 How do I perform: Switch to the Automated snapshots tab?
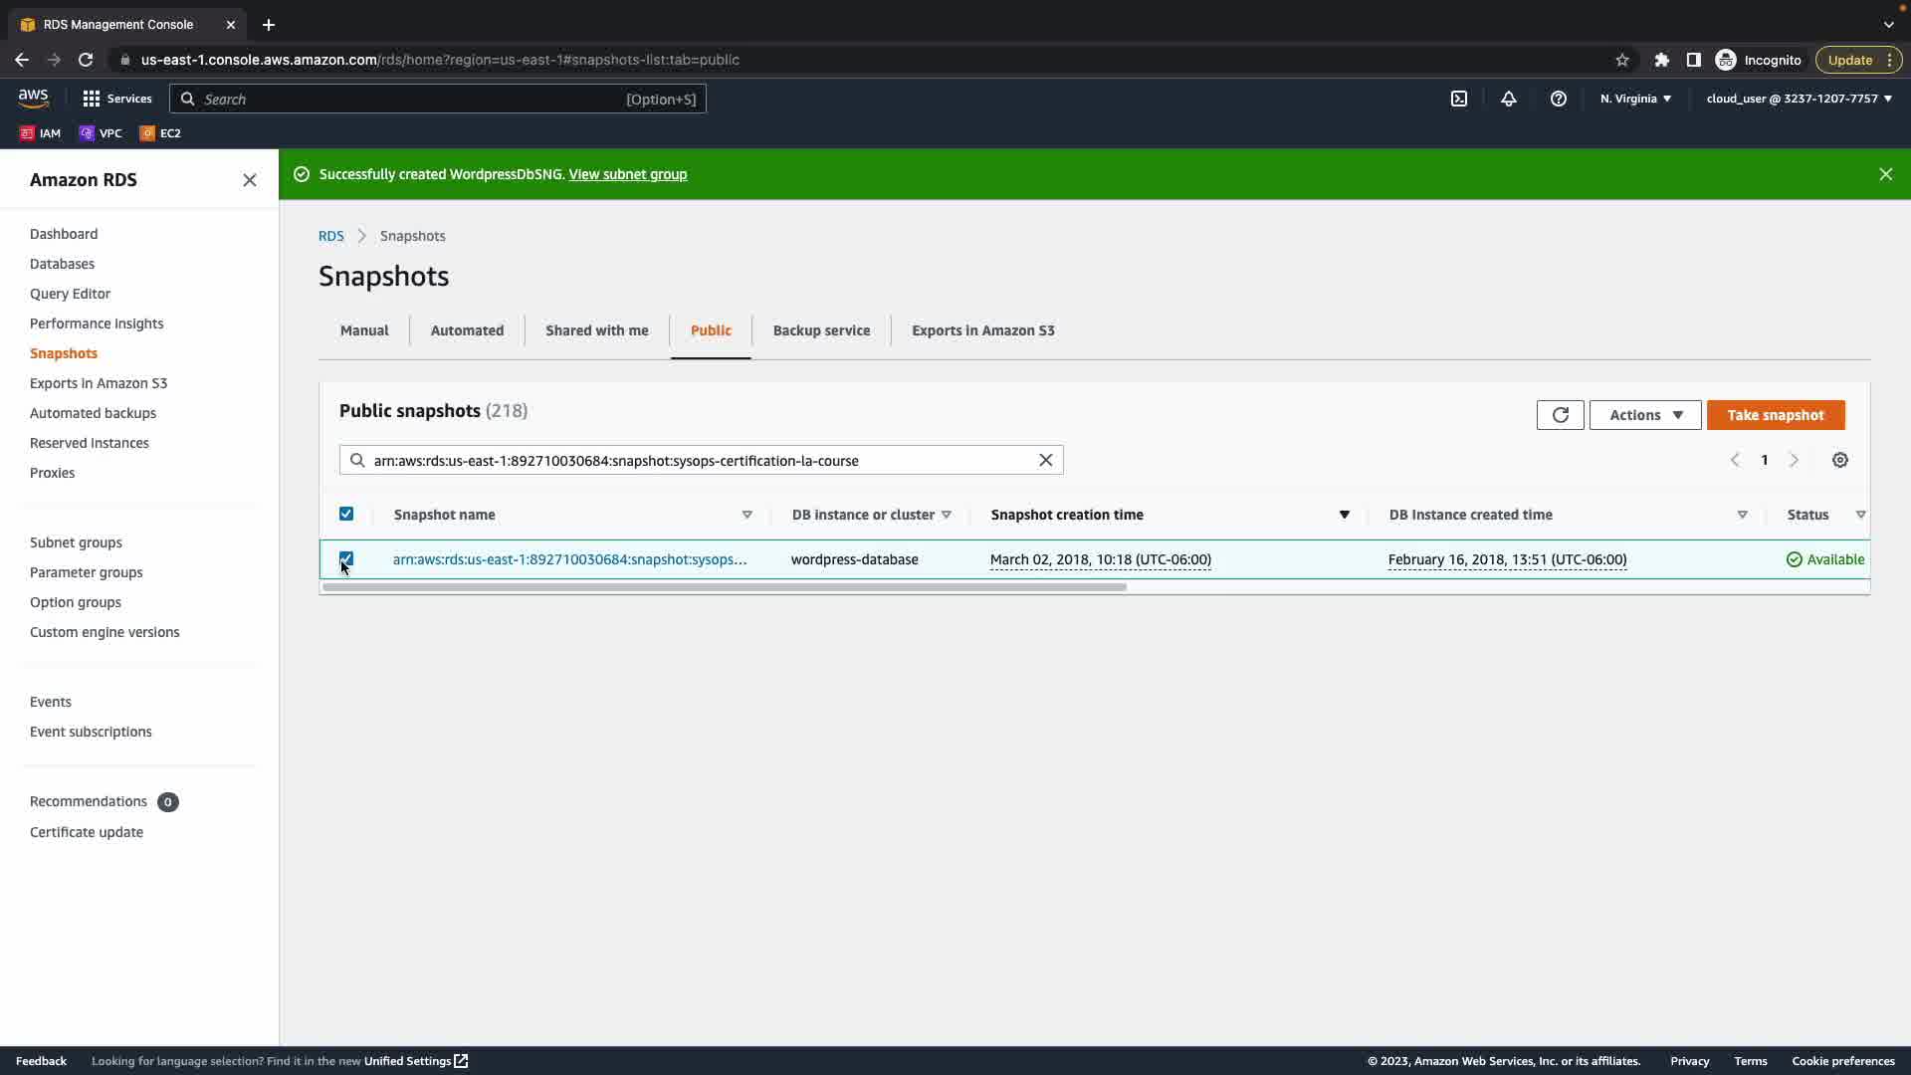coord(467,330)
